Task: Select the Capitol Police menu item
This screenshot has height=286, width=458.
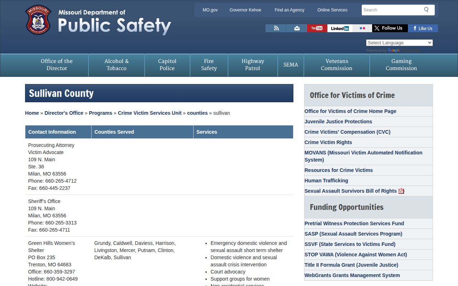Action: pyautogui.click(x=167, y=65)
